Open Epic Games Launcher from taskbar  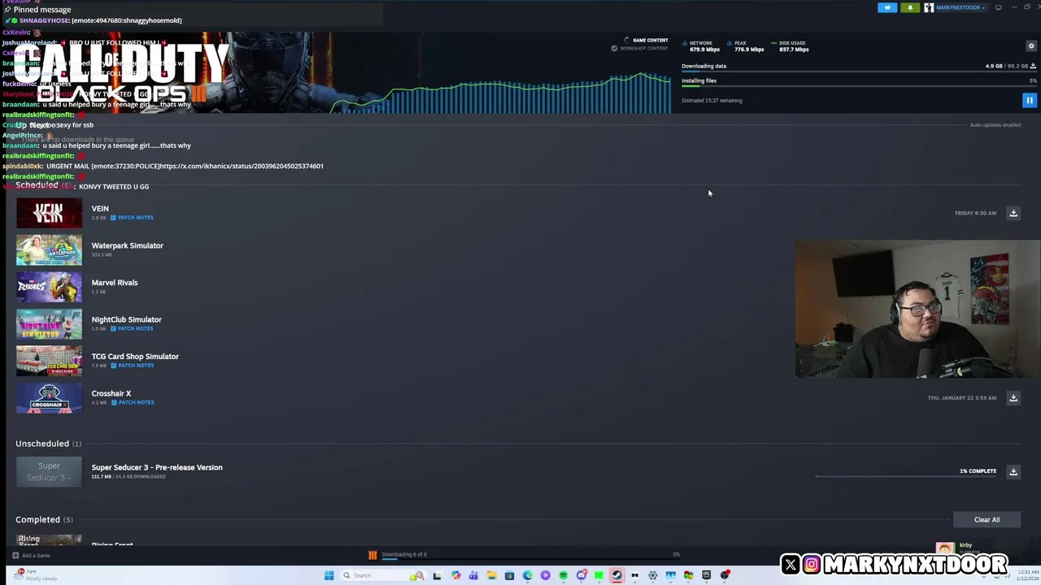(x=706, y=575)
